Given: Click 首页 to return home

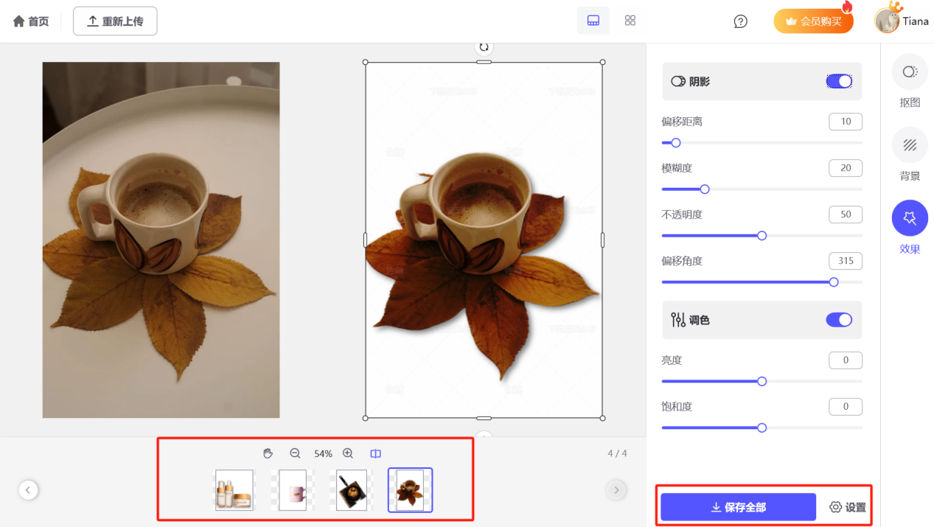Looking at the screenshot, I should pos(30,21).
